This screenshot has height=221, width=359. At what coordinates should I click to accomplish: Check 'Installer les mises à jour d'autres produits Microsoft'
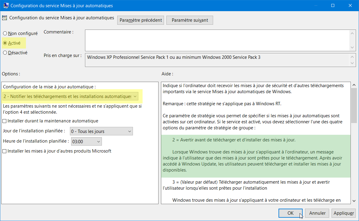[4, 151]
